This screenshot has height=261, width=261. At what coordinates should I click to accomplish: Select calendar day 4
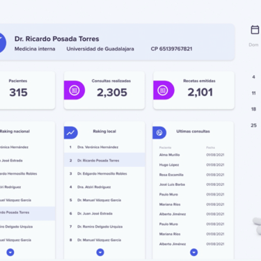[253, 77]
